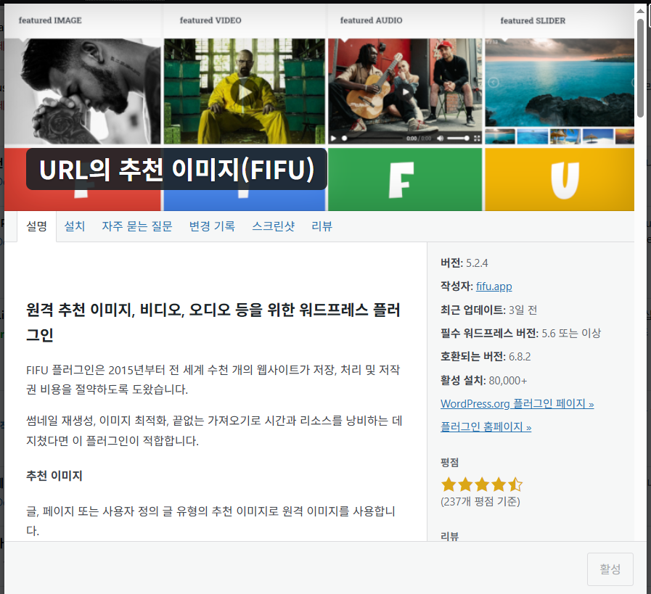Open the fifu.app author link
This screenshot has width=651, height=594.
(494, 286)
